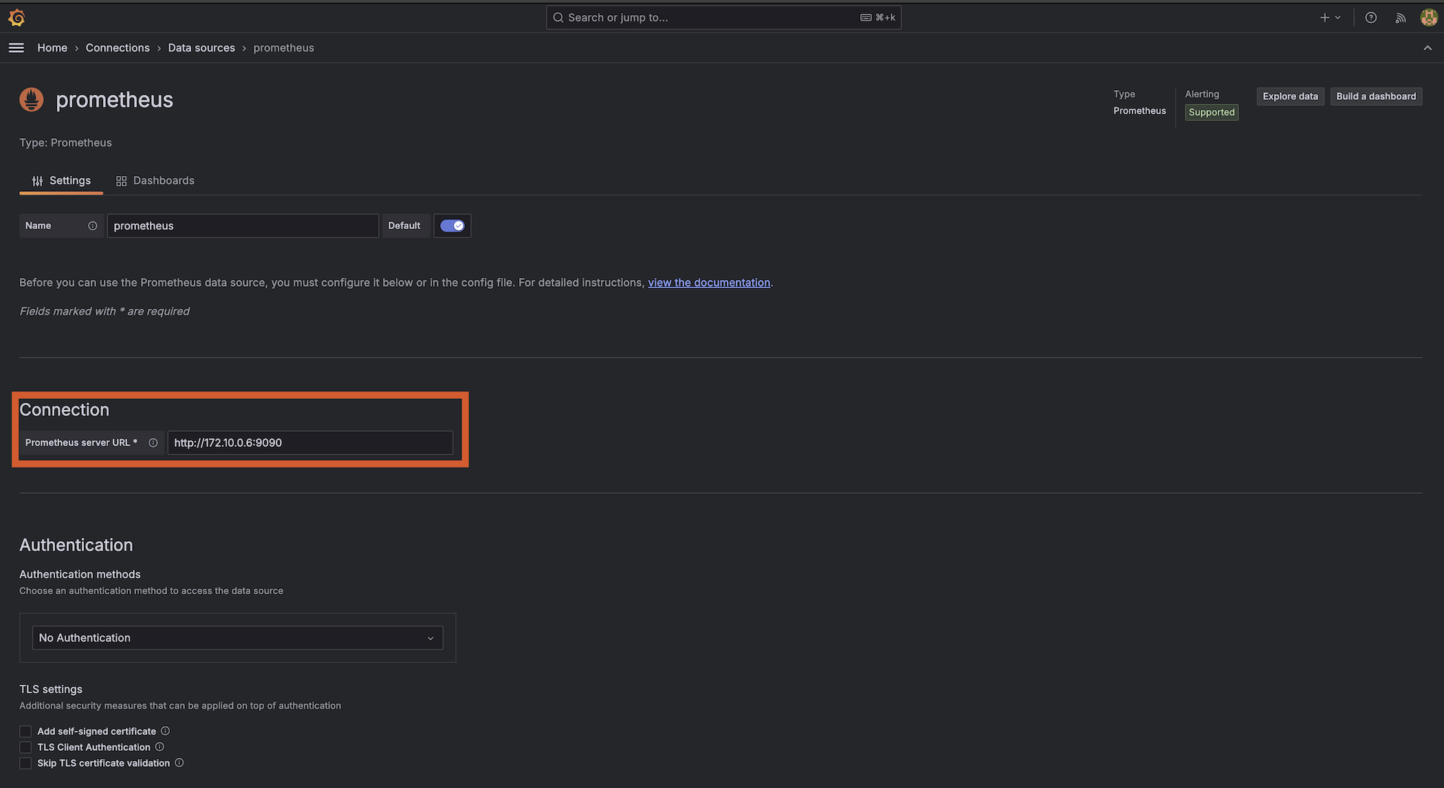This screenshot has height=788, width=1444.
Task: Click the Explore data button
Action: point(1290,96)
